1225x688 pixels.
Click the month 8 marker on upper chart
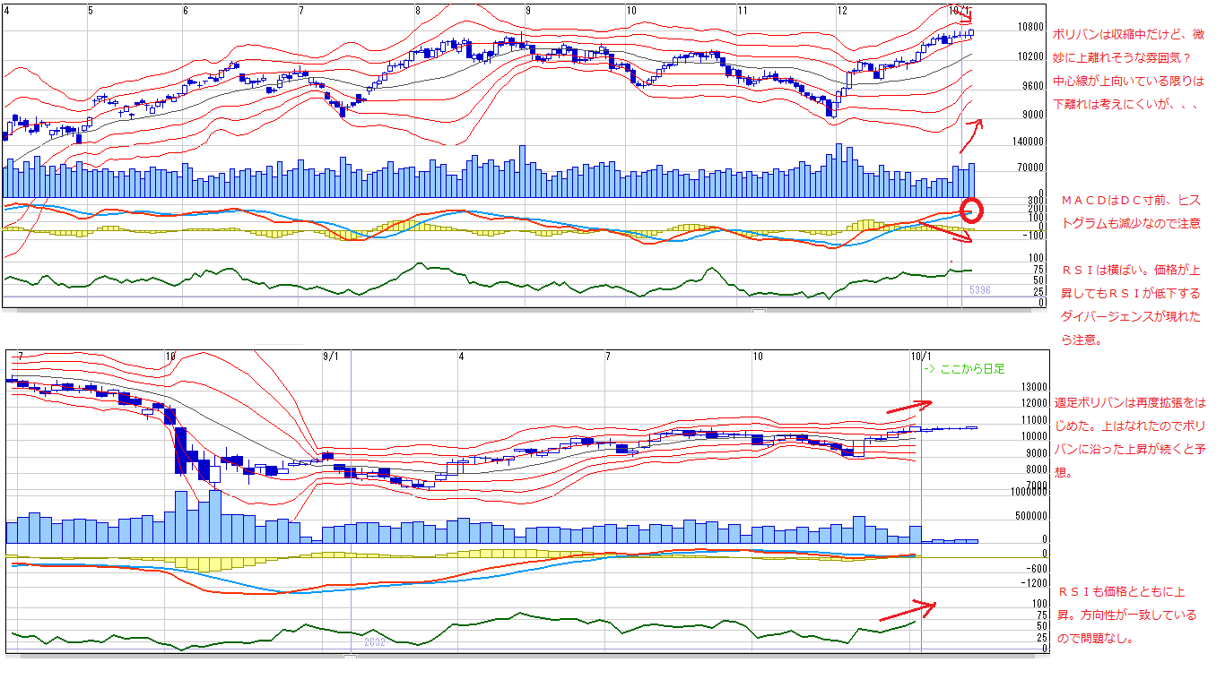pos(418,10)
